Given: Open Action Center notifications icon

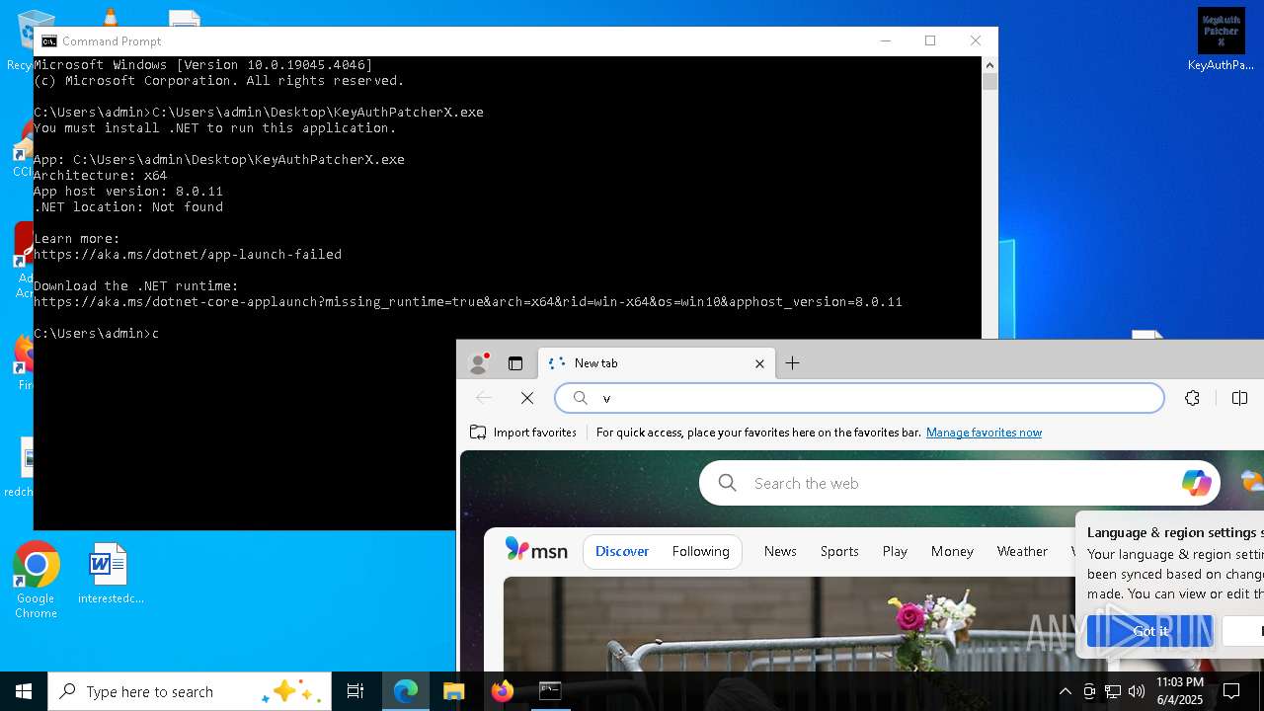Looking at the screenshot, I should coord(1231,691).
